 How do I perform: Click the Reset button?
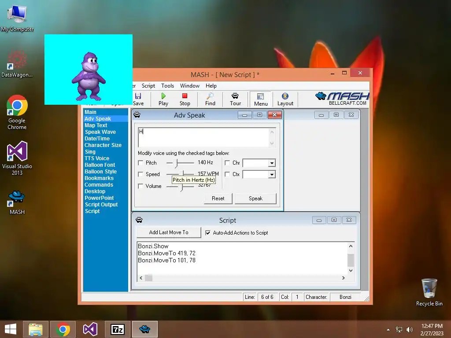218,198
